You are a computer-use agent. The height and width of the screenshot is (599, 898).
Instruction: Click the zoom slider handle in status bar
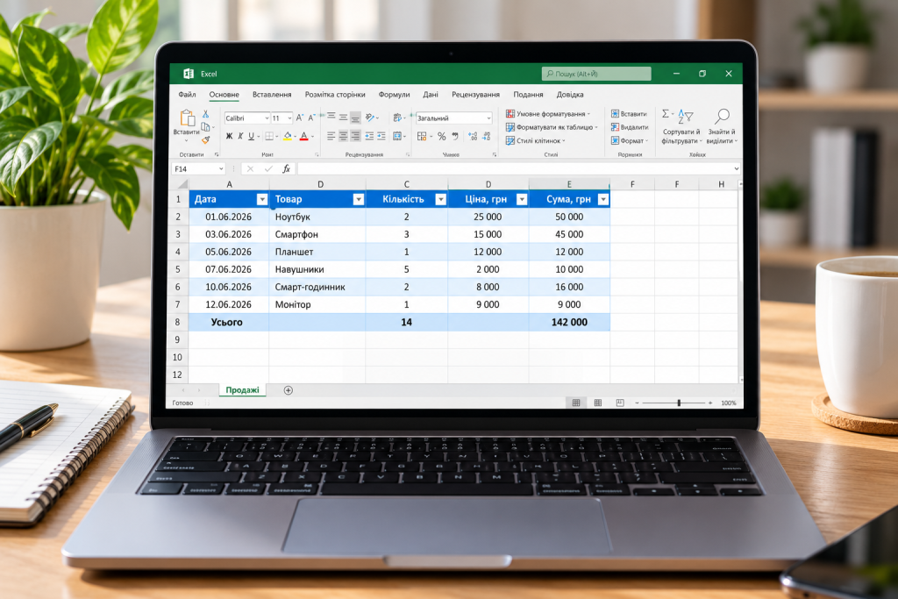coord(679,403)
